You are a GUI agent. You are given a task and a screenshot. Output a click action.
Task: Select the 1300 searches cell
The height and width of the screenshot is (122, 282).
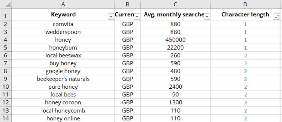175,102
